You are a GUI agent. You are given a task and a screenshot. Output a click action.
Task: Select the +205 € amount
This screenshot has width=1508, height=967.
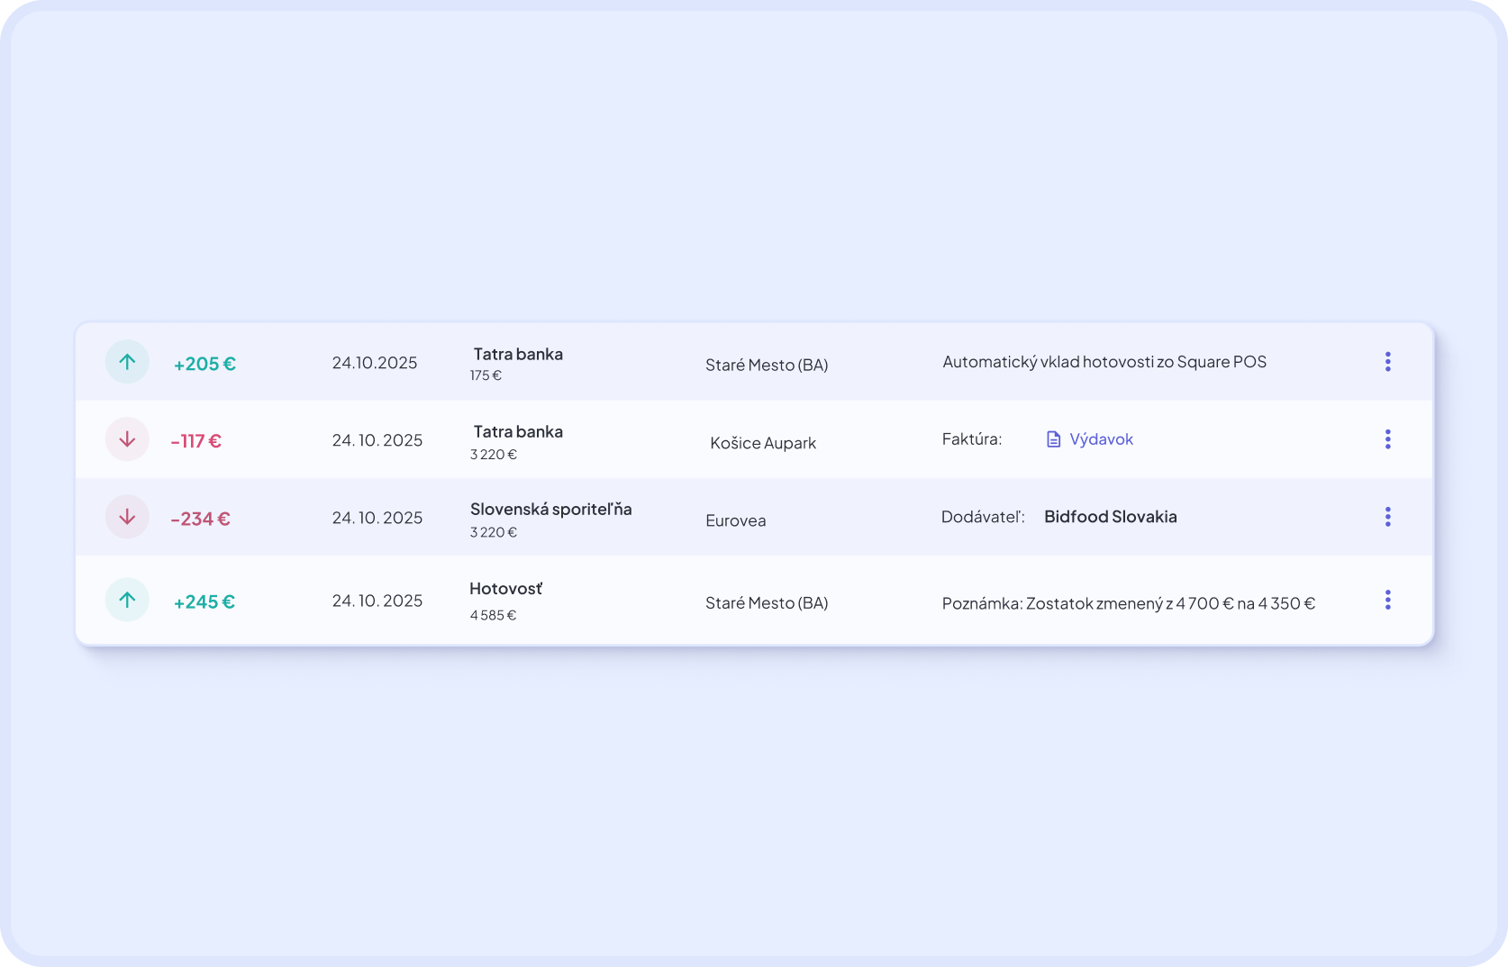pyautogui.click(x=204, y=364)
